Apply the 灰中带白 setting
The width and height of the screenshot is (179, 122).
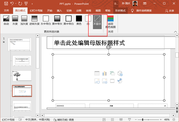[x=46, y=20]
